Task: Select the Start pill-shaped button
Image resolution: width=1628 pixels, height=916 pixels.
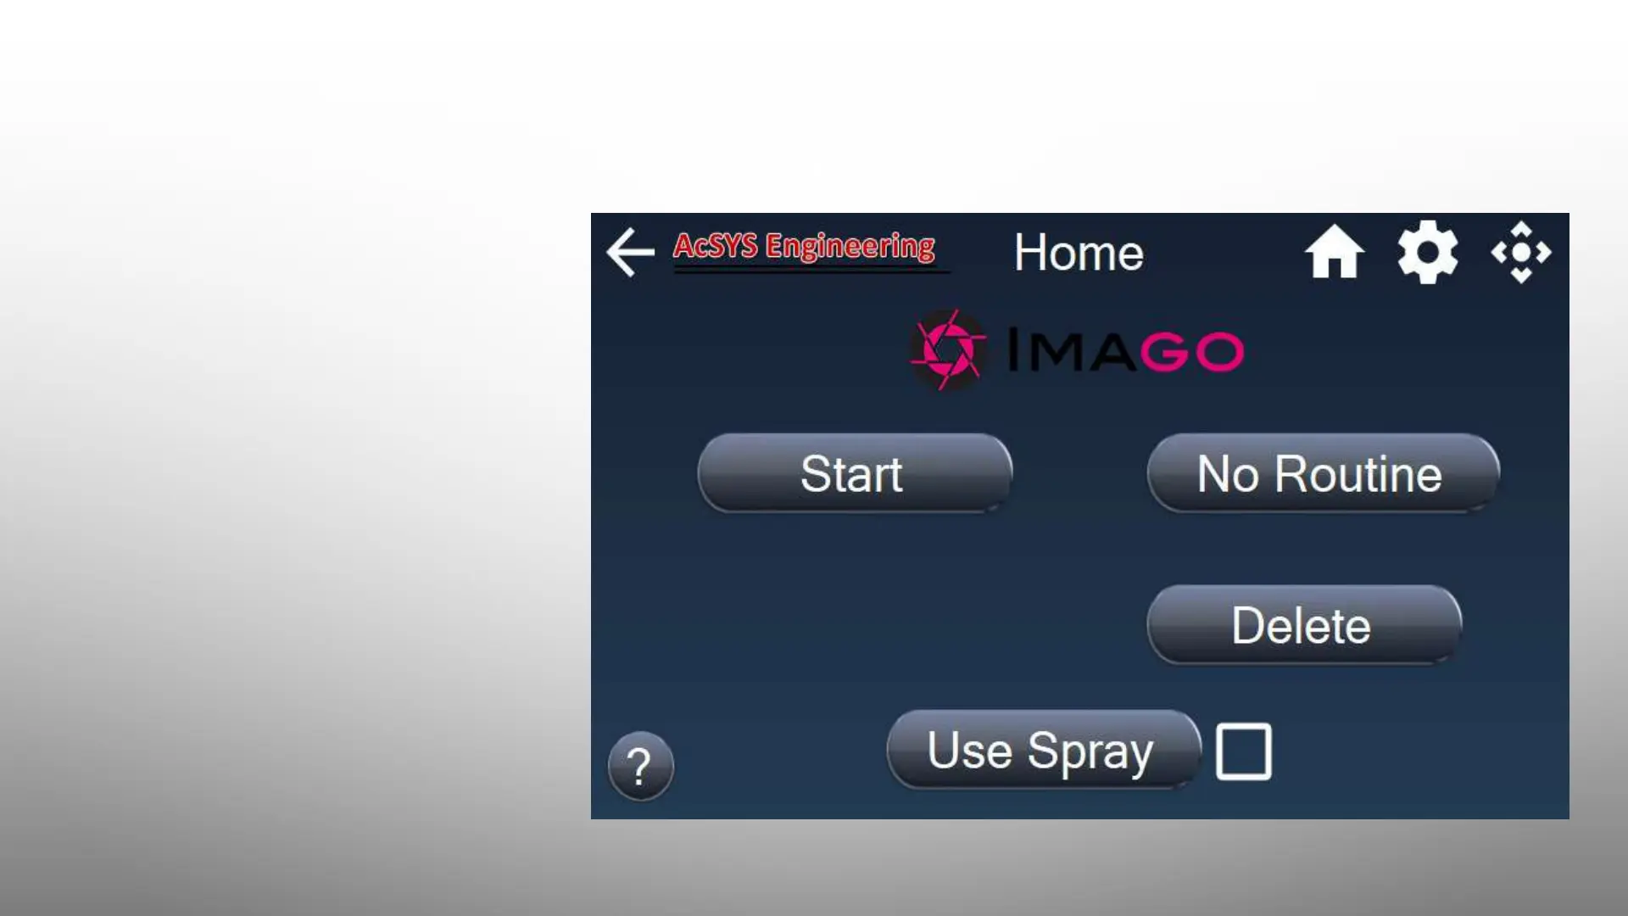Action: coord(855,473)
